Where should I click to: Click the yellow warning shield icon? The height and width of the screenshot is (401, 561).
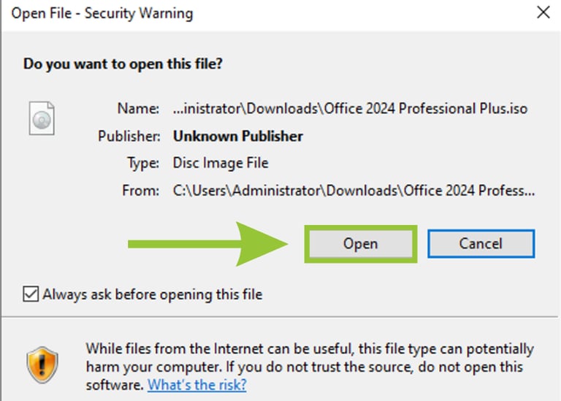[x=42, y=365]
